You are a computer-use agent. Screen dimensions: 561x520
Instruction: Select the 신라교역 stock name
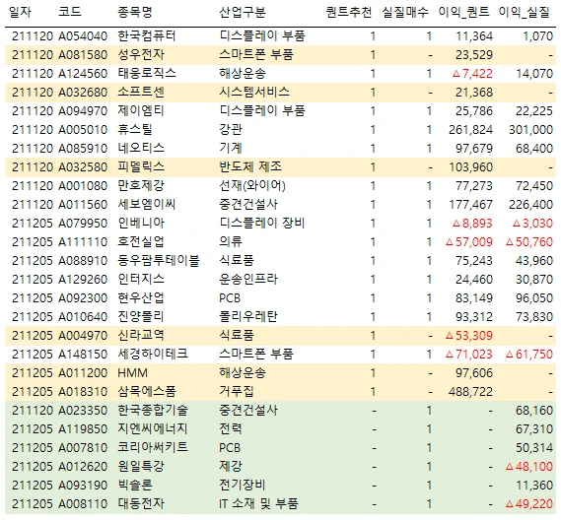141,335
